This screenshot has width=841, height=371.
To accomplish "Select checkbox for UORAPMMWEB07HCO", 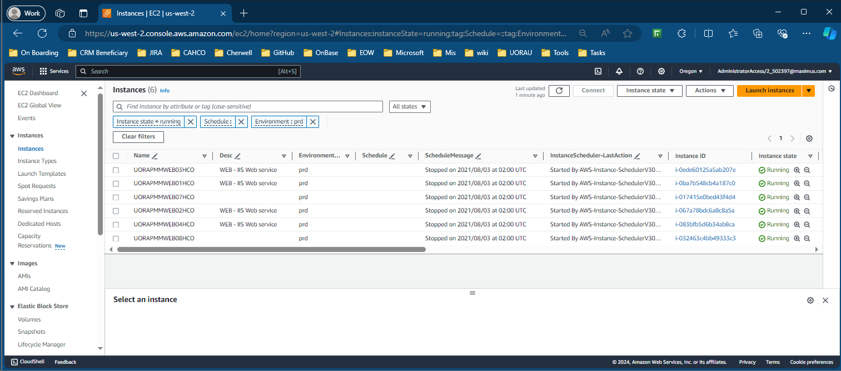I will click(x=116, y=197).
